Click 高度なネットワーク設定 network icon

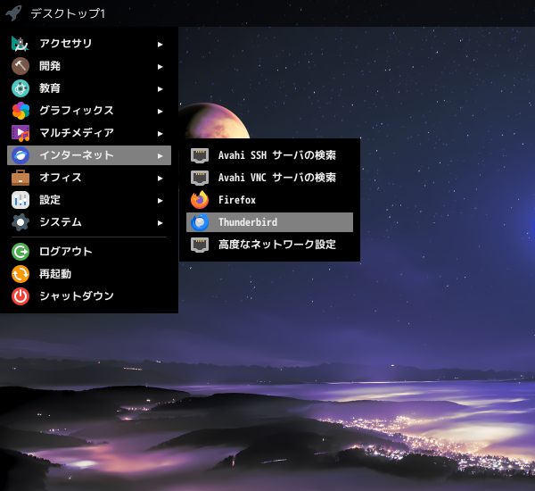[200, 245]
